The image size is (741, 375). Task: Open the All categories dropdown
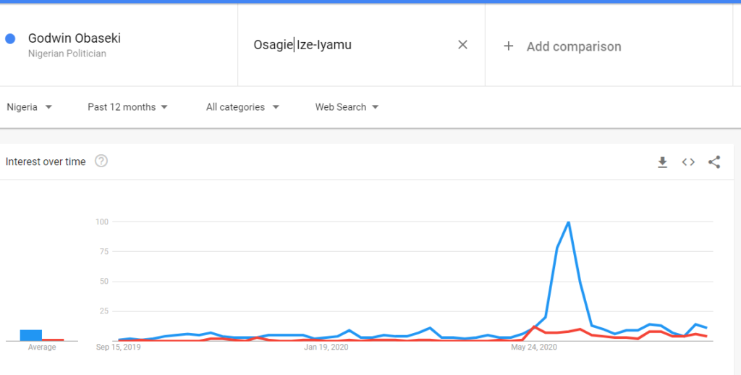tap(242, 107)
